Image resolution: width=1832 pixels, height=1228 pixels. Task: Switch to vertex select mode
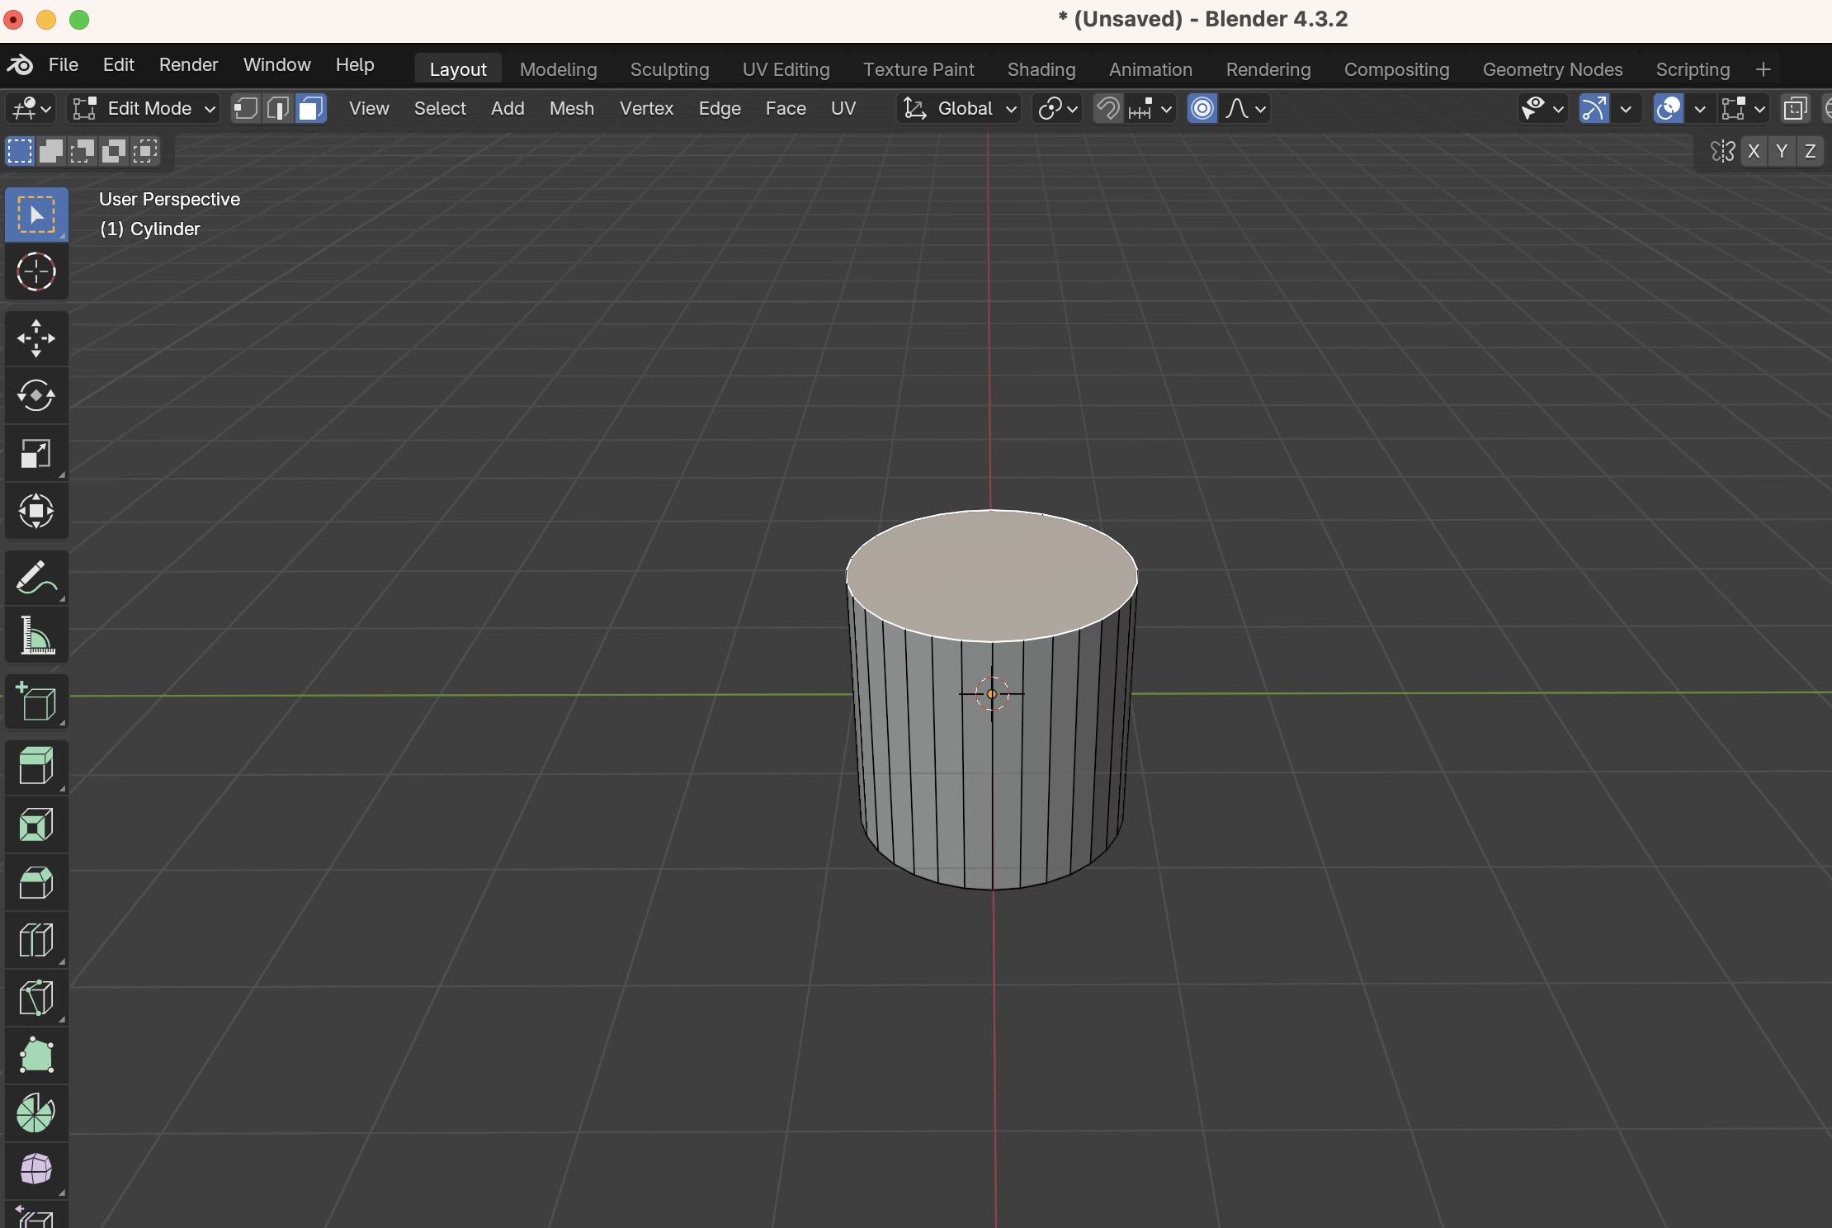pos(246,108)
